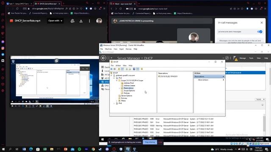Open Devices menu in VirtualBox window
Screen dimensions: 271x152
pos(128,49)
